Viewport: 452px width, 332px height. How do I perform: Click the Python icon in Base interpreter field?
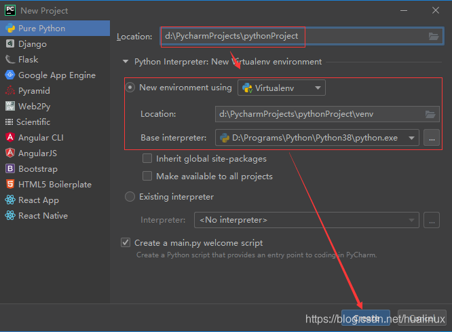225,138
